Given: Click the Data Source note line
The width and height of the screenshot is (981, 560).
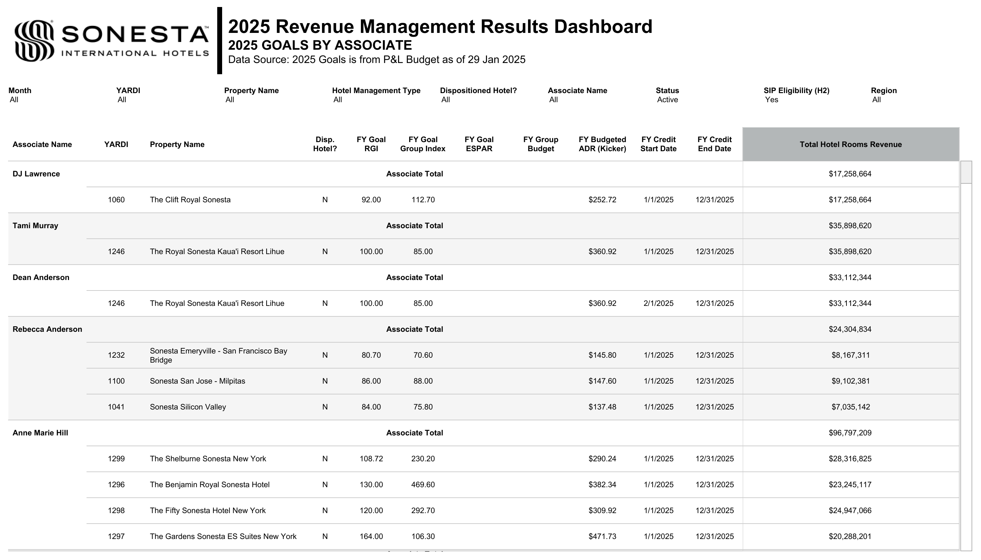Looking at the screenshot, I should [x=377, y=59].
